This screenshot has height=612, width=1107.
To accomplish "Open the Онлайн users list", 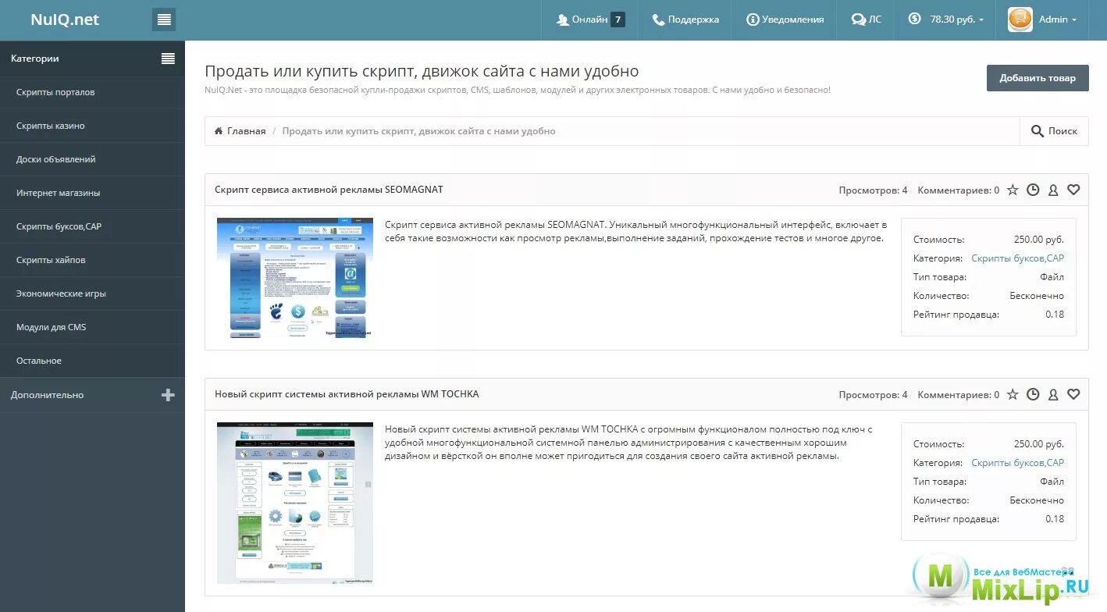I will tap(589, 20).
